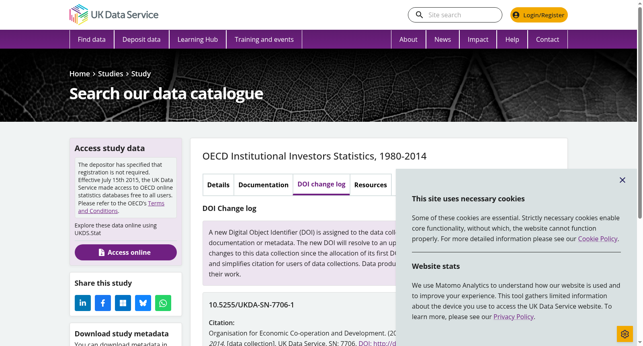Click the Download study metadata heading
Image resolution: width=643 pixels, height=346 pixels.
pos(122,334)
